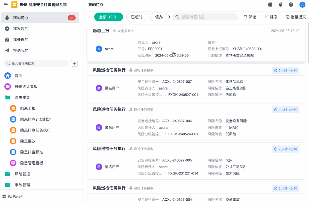
Task: Open 我处理的 menu item
Action: pos(40,40)
